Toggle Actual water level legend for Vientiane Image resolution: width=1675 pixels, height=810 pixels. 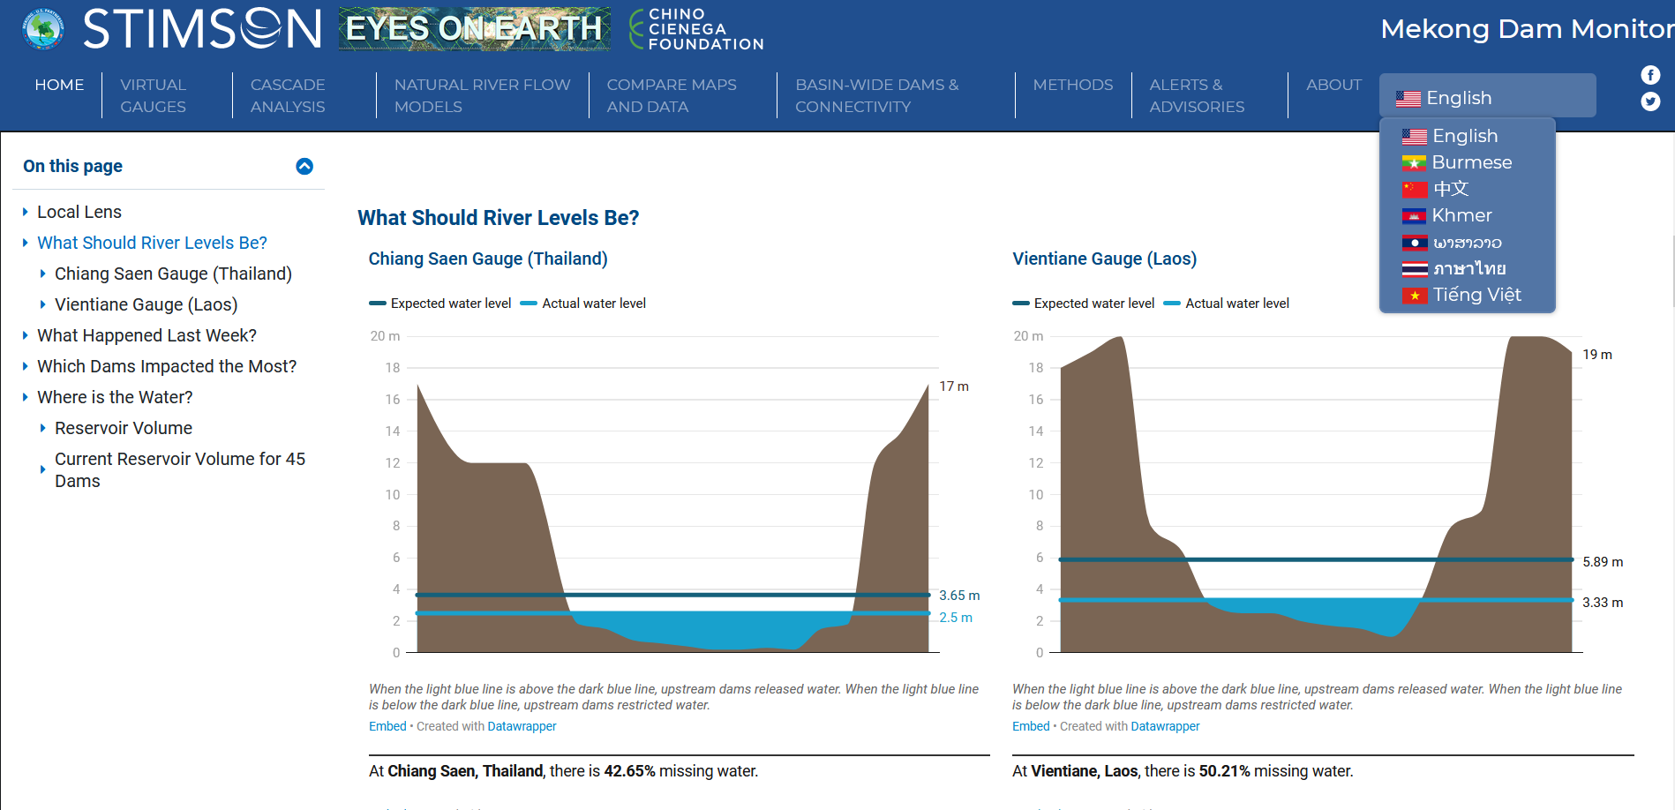[1227, 304]
